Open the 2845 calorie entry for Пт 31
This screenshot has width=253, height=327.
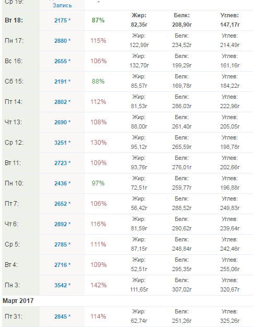[x=61, y=317]
